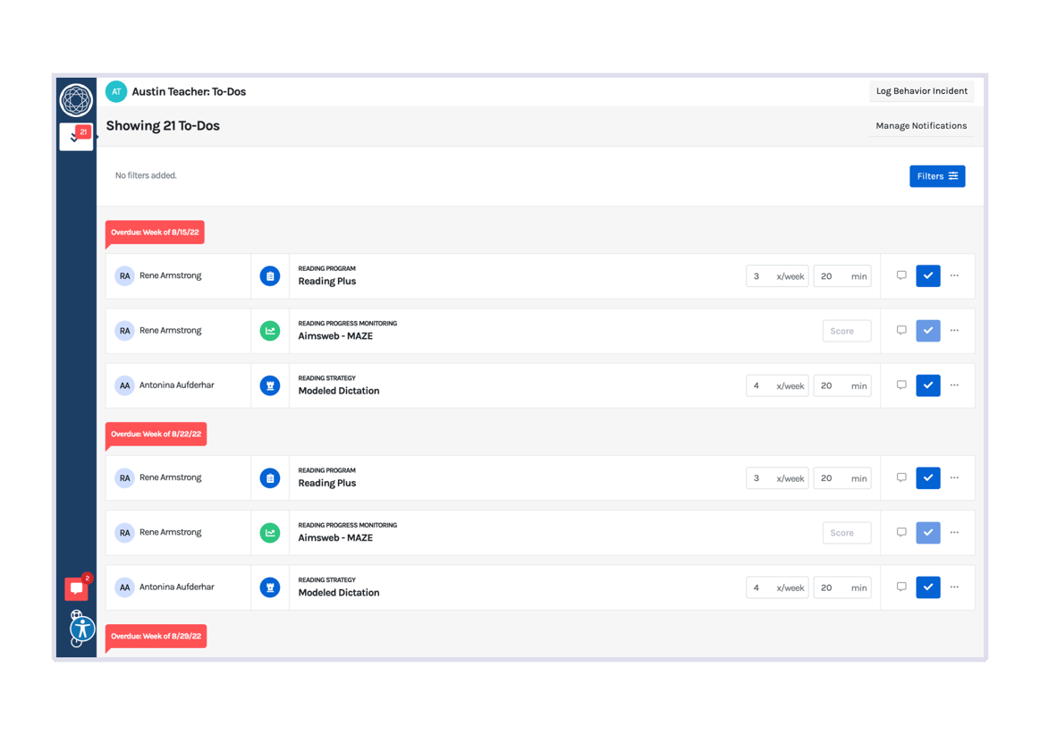Open the To-Dos icon with 21 badge
Image resolution: width=1040 pixels, height=735 pixels.
point(76,137)
